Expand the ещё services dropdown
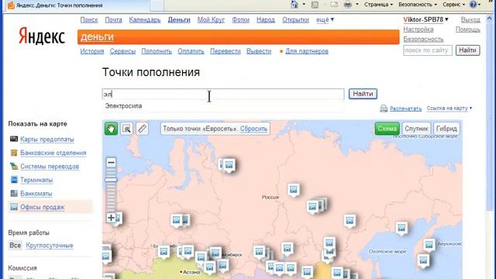The height and width of the screenshot is (279, 496). click(x=325, y=19)
